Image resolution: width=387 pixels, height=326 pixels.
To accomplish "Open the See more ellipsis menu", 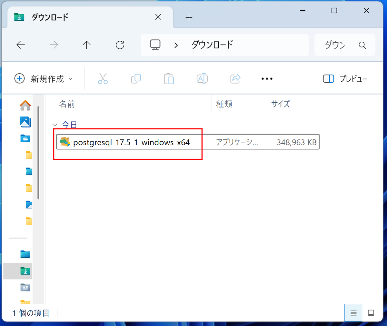I will 267,79.
